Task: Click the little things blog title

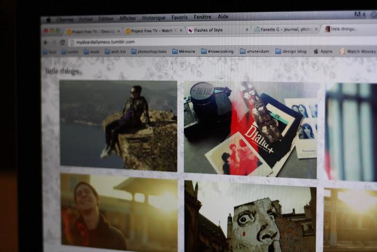Action: (x=64, y=71)
